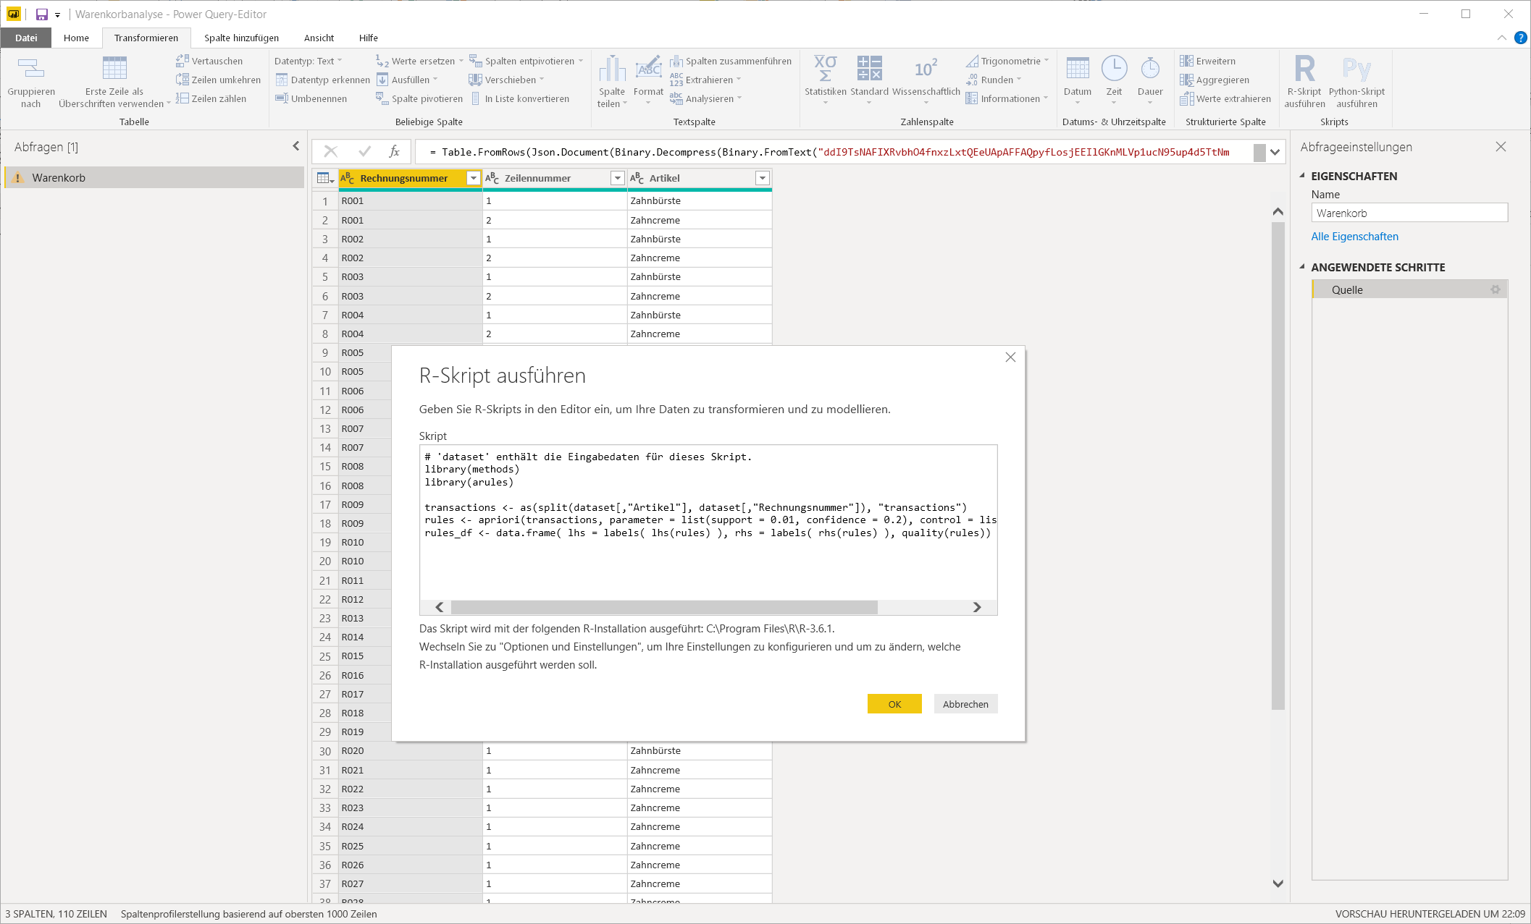Click the script editor horizontal scrollbar thumb

[664, 607]
